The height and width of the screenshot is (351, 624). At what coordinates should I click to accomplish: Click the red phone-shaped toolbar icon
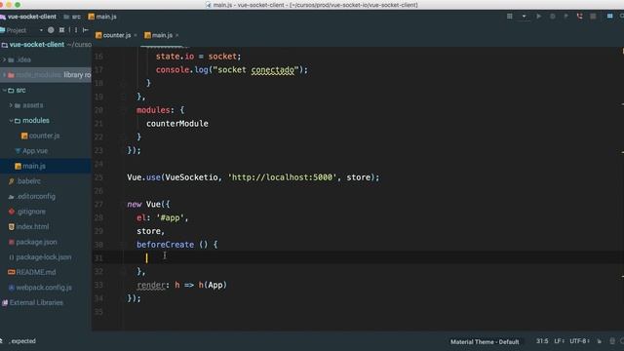[579, 17]
